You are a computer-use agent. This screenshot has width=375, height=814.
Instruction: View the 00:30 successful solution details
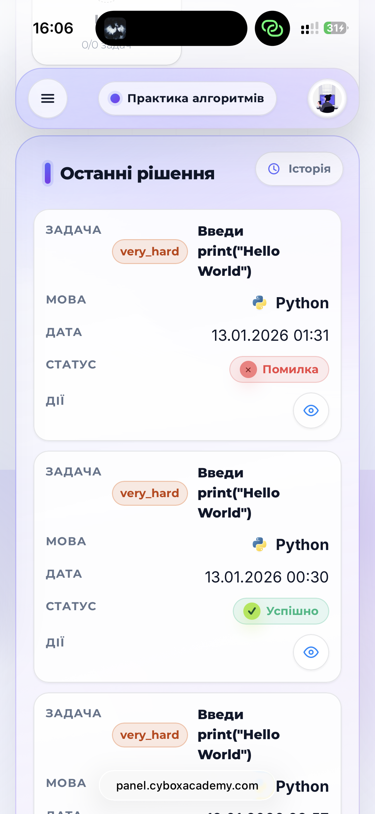311,652
